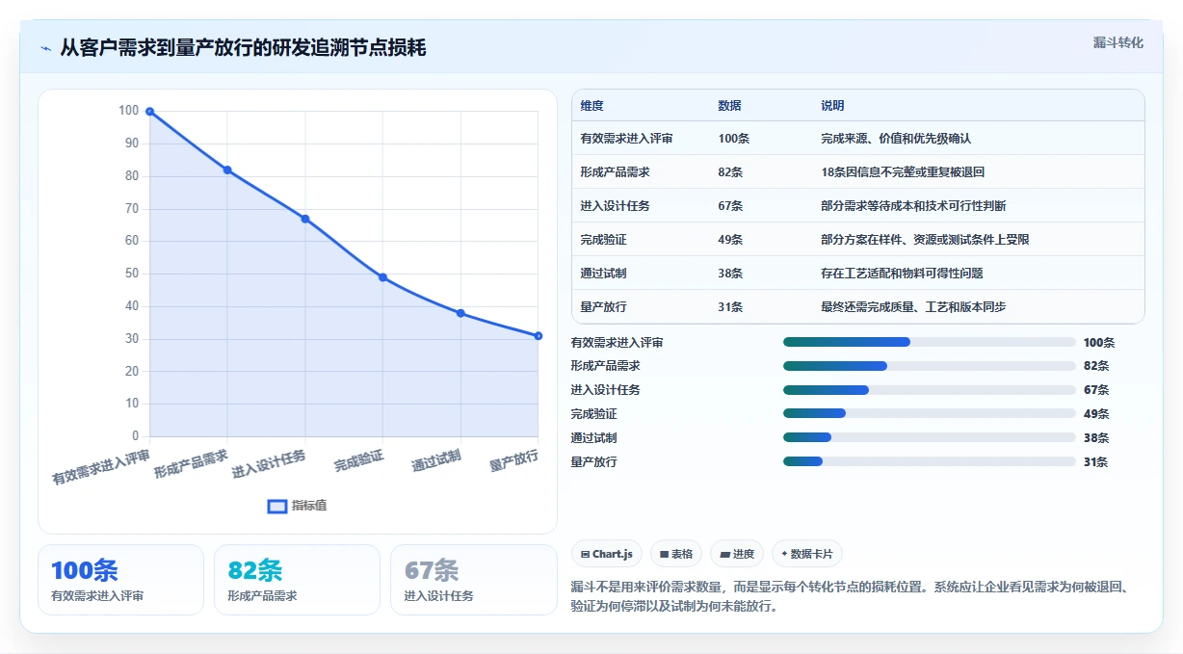Click the 通过试制 progress bar
Screen dimensions: 1183x654
point(930,437)
